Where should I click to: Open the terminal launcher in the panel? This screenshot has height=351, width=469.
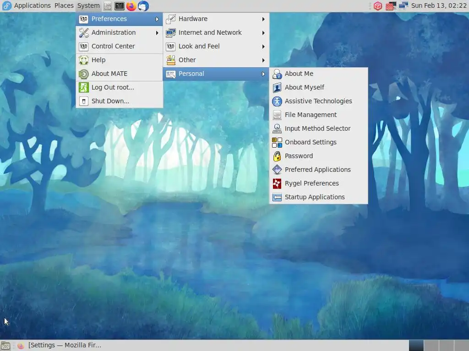pos(120,5)
